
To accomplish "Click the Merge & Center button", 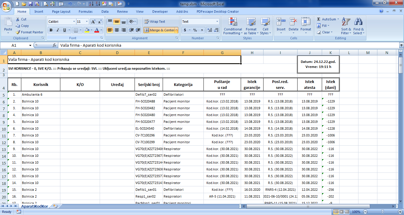I will 159,30.
